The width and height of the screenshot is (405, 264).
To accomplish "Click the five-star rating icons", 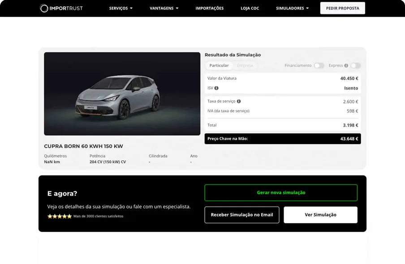I will click(60, 216).
